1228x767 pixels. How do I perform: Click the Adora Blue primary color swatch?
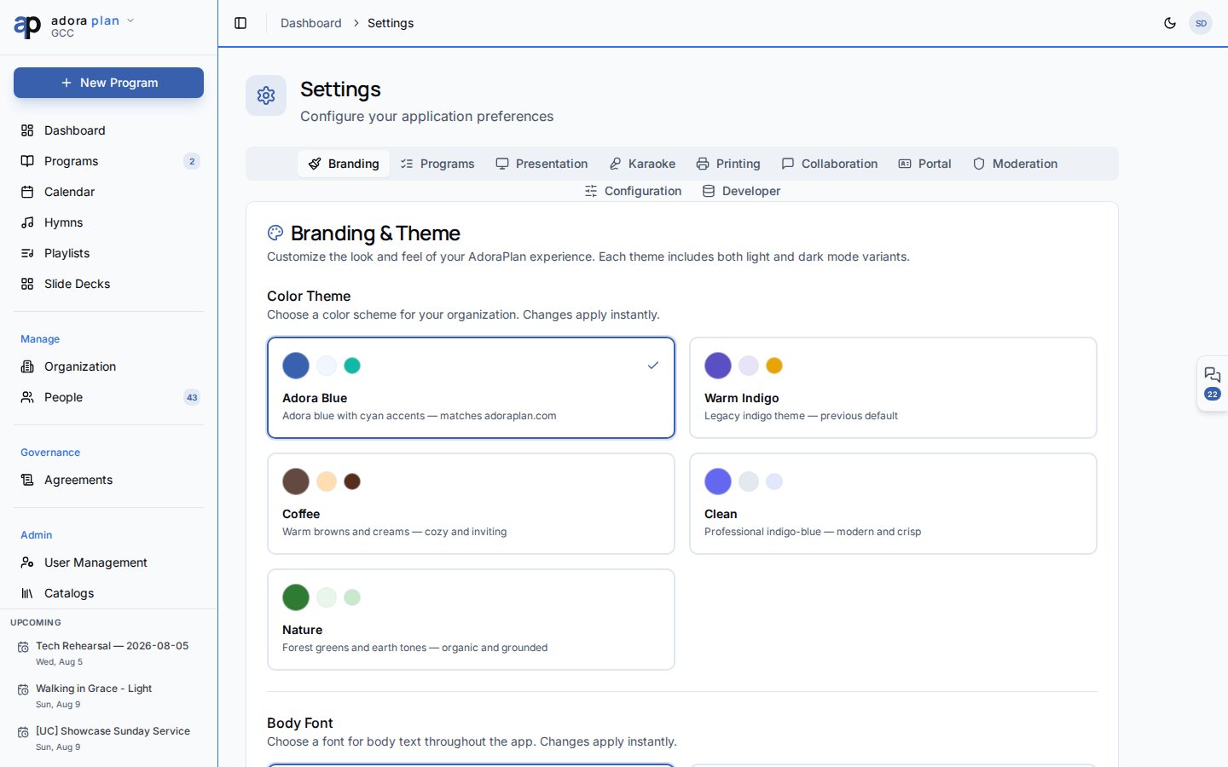point(296,366)
